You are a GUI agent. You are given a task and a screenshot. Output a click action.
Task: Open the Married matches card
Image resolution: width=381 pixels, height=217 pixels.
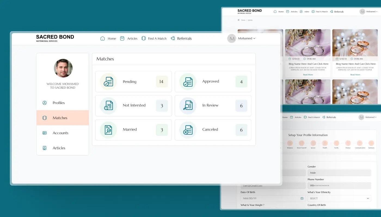point(134,130)
